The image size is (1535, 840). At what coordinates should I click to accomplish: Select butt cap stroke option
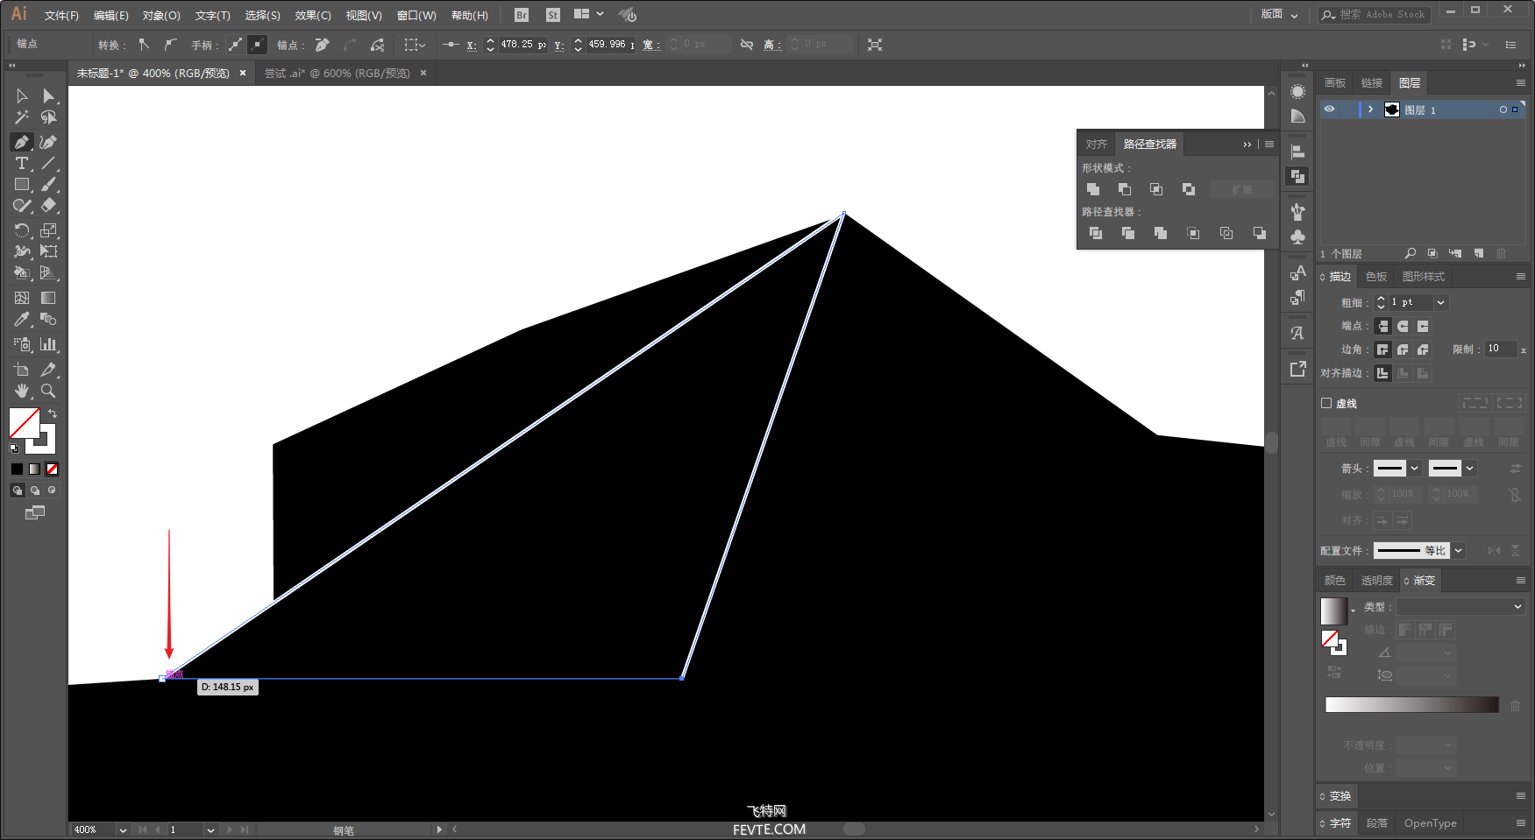[x=1382, y=326]
